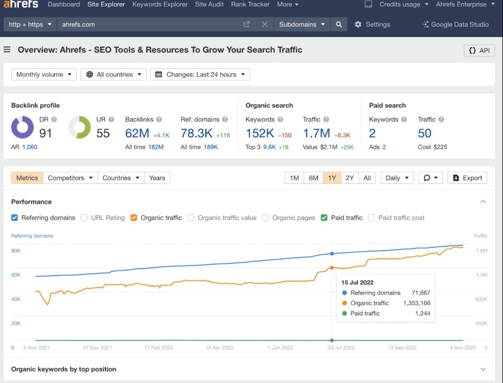Clear the ahrefs.com URL with X icon
Viewport: 503px width, 383px height.
(265, 24)
